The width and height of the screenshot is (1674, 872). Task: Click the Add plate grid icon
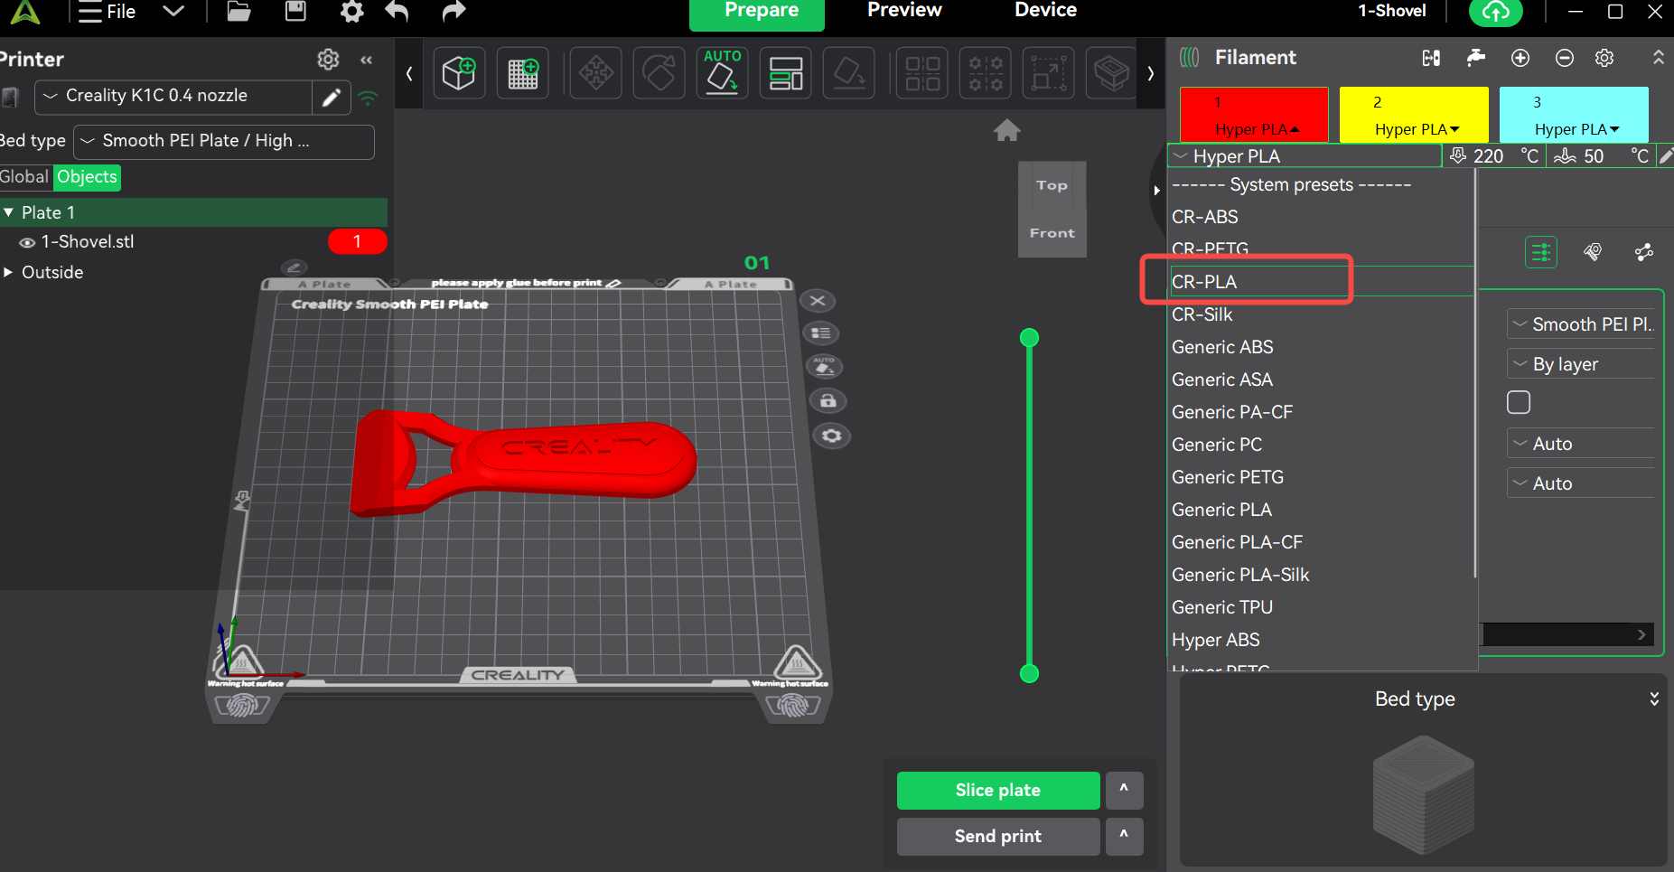[523, 73]
